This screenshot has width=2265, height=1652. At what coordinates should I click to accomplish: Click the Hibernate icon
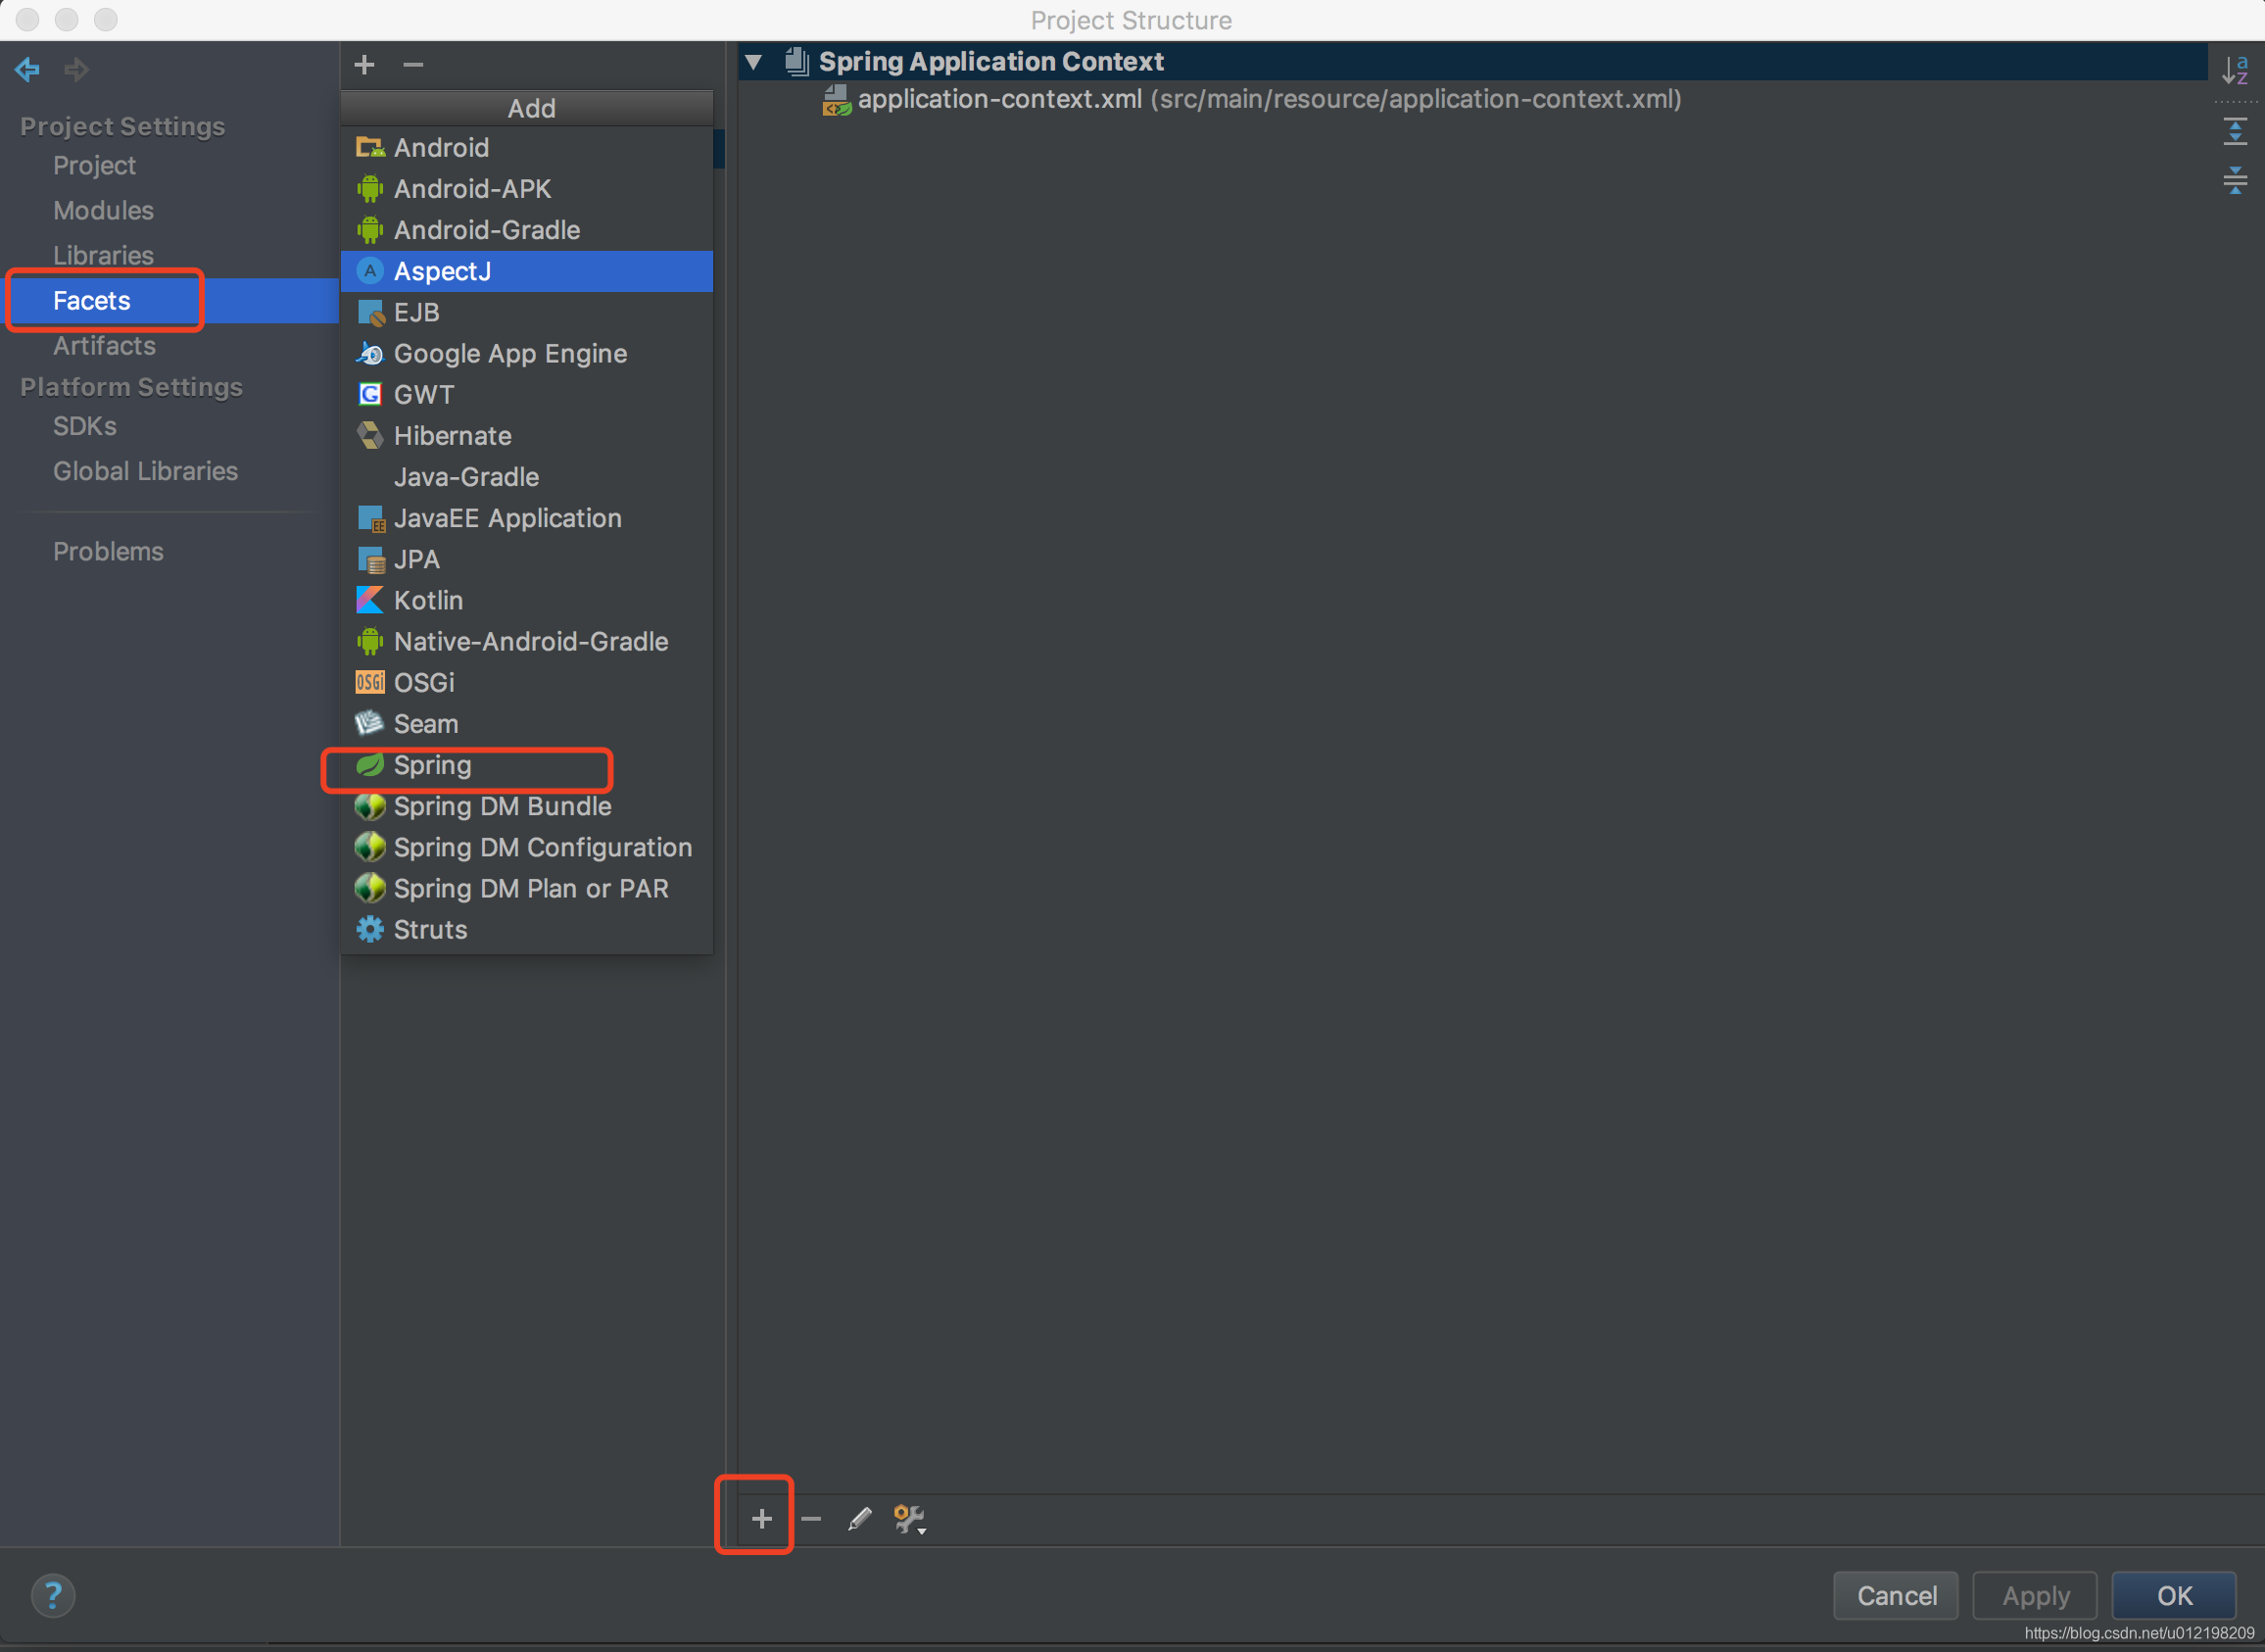coord(370,435)
